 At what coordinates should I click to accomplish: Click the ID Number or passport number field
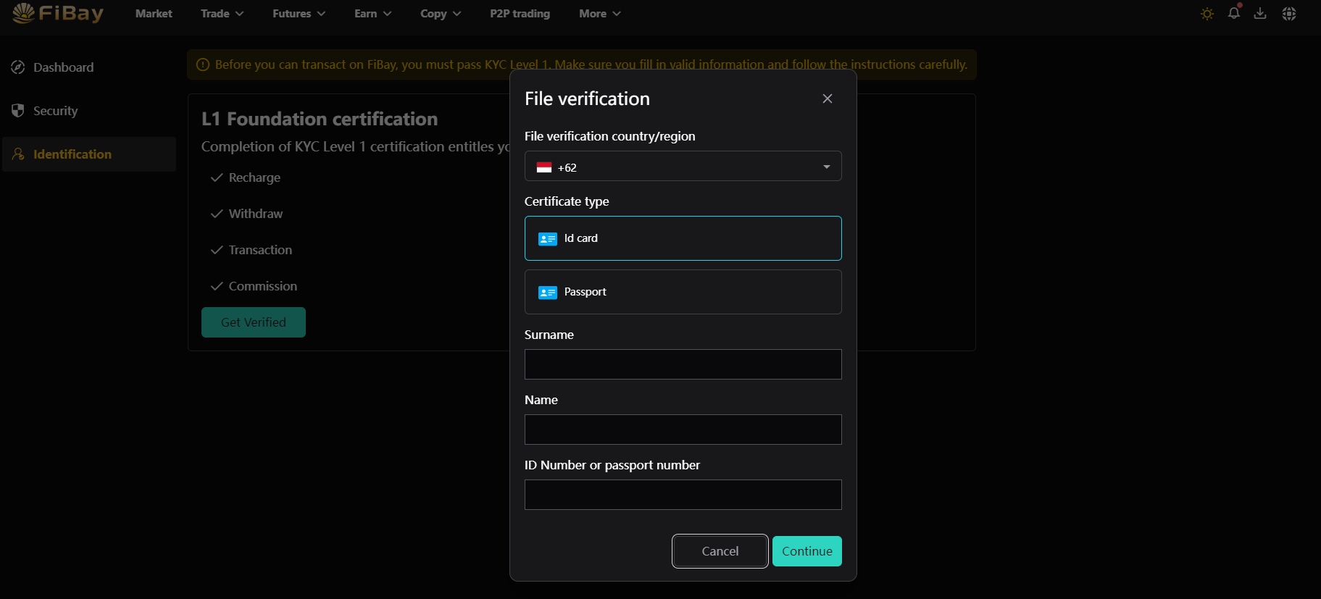click(x=683, y=495)
